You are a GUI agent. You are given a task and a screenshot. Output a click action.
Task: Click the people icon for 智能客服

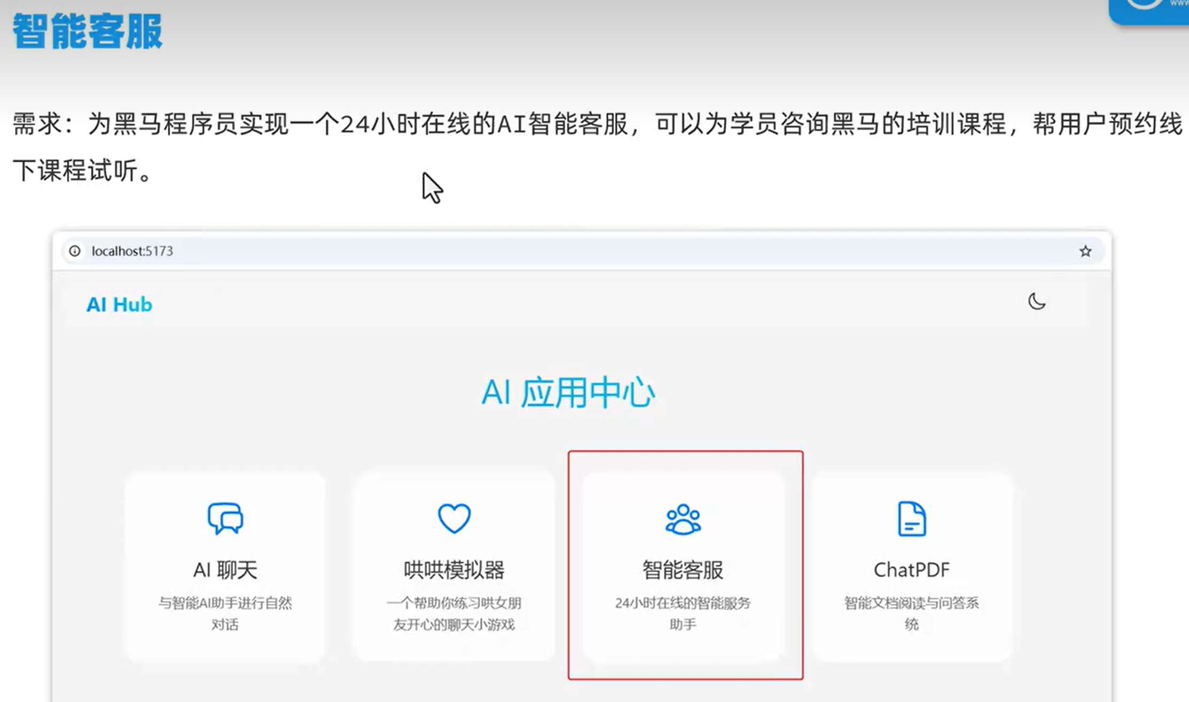point(683,519)
